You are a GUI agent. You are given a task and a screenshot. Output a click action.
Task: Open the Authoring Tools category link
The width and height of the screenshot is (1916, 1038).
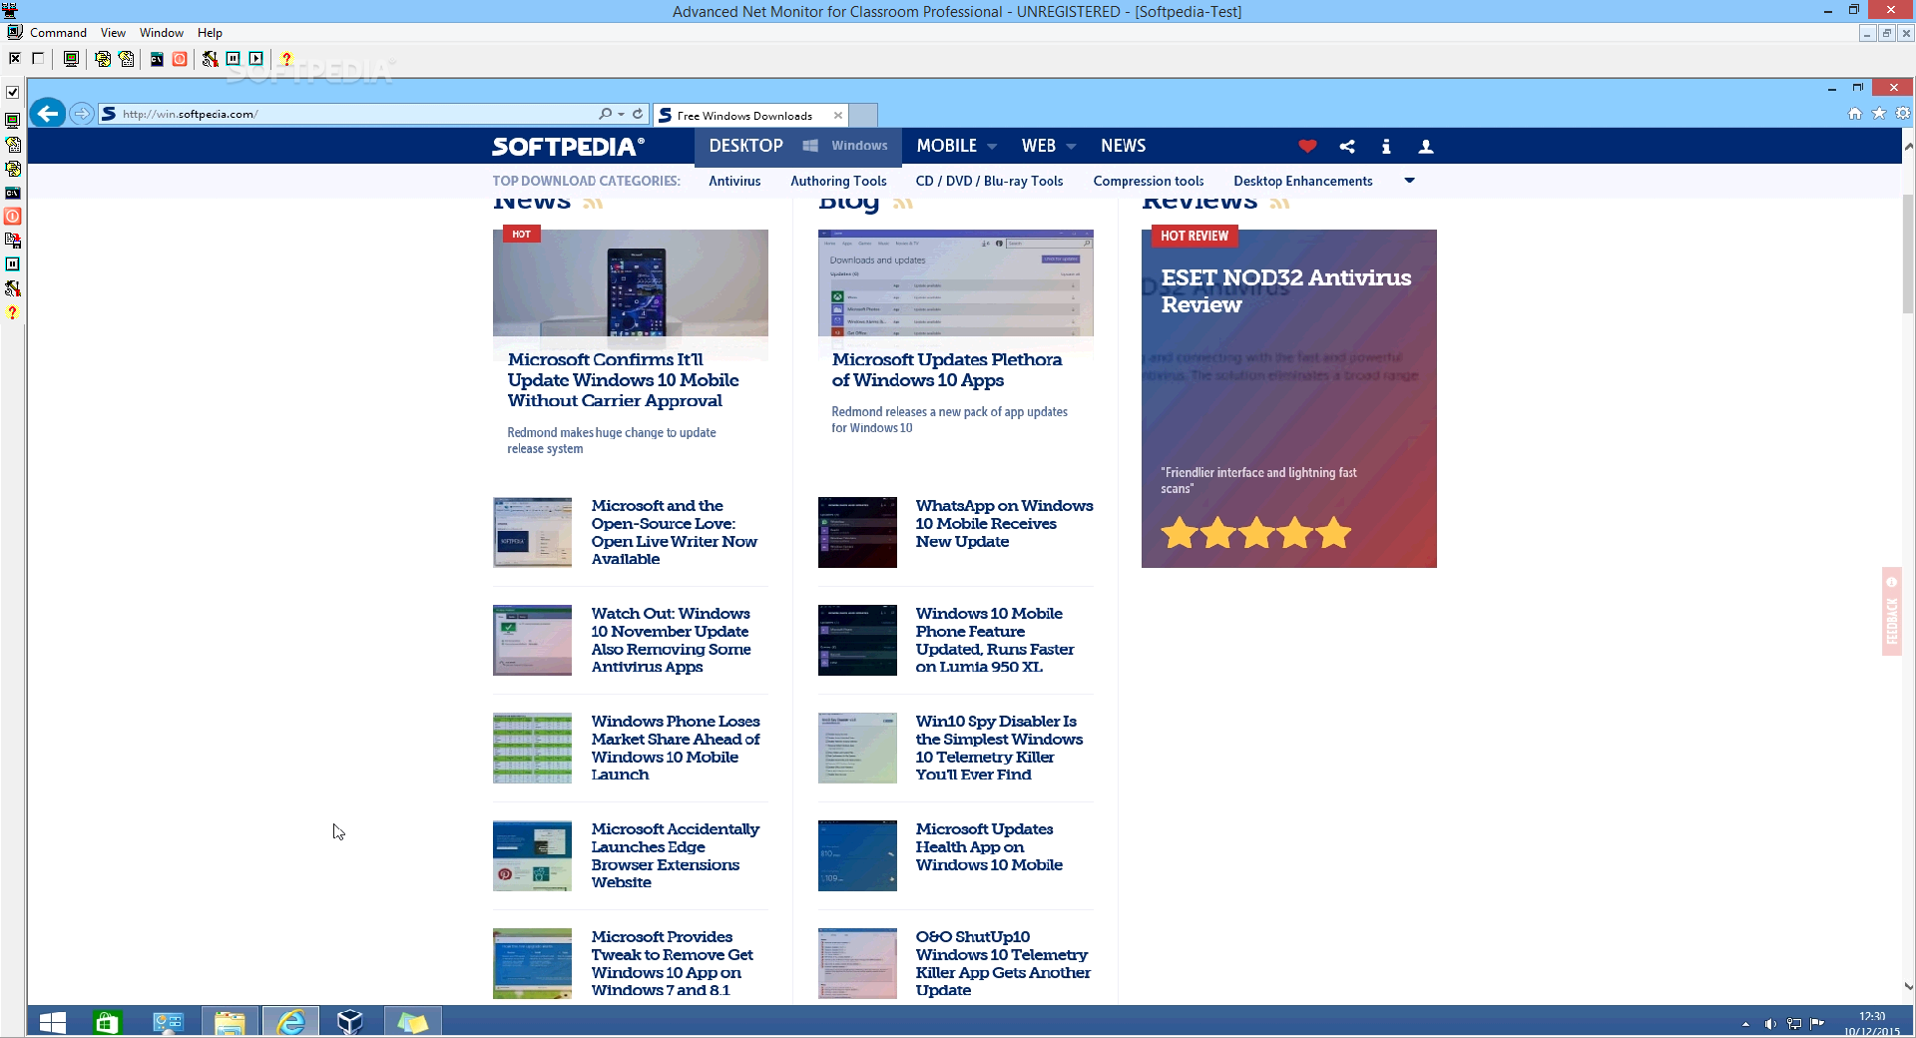pos(838,181)
